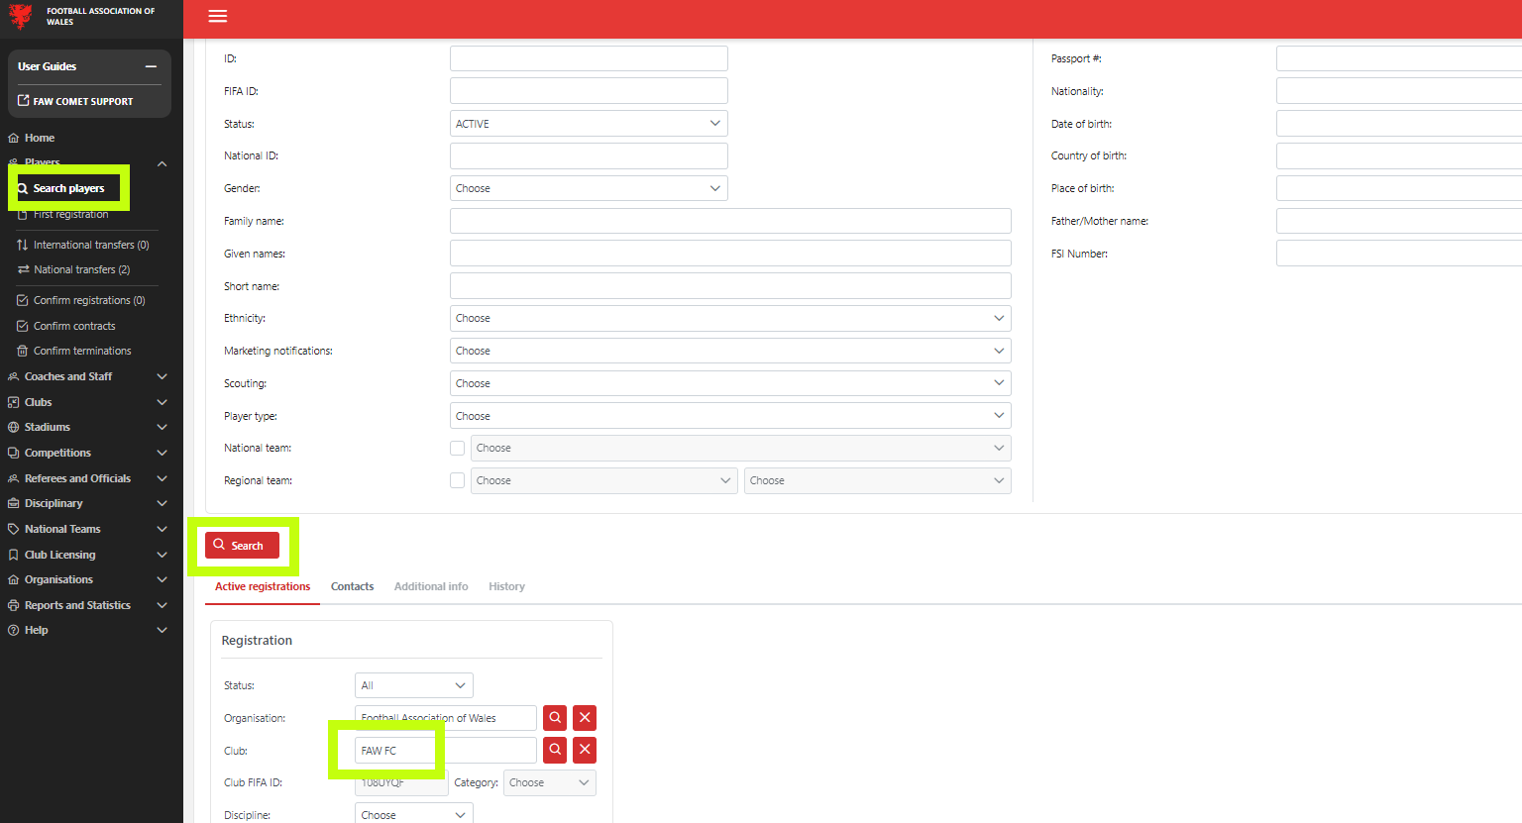Click the FIFA ID input field
1522x823 pixels.
click(x=589, y=91)
